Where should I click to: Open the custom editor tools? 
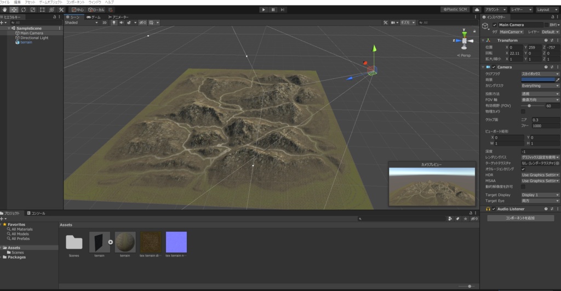tap(61, 10)
